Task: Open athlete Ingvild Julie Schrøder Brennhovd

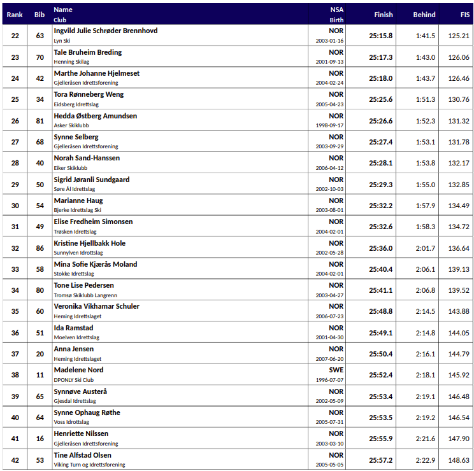Action: point(106,31)
